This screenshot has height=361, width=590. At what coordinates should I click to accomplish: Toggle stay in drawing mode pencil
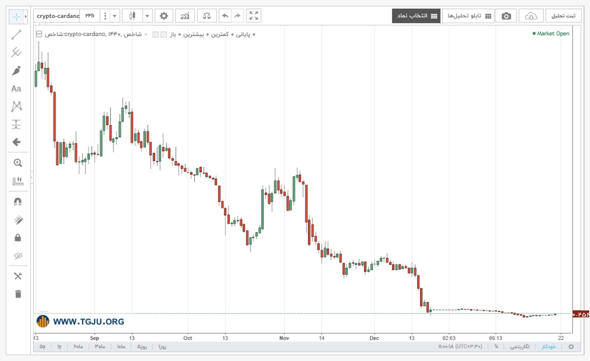(18, 219)
